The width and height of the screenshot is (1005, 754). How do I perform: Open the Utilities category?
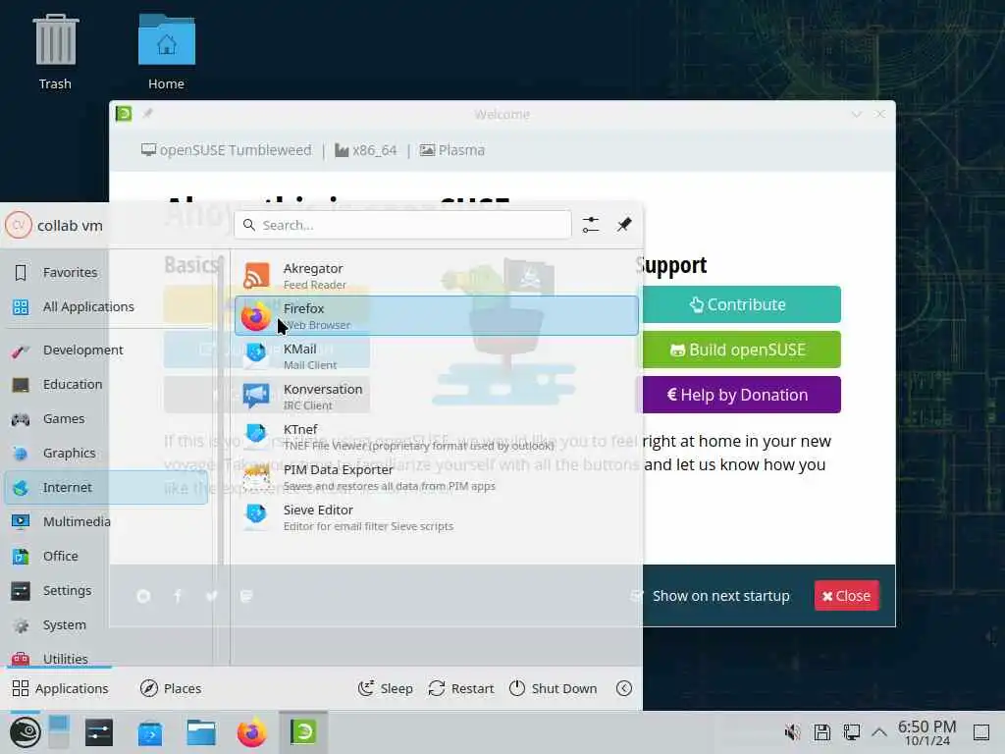106,658
